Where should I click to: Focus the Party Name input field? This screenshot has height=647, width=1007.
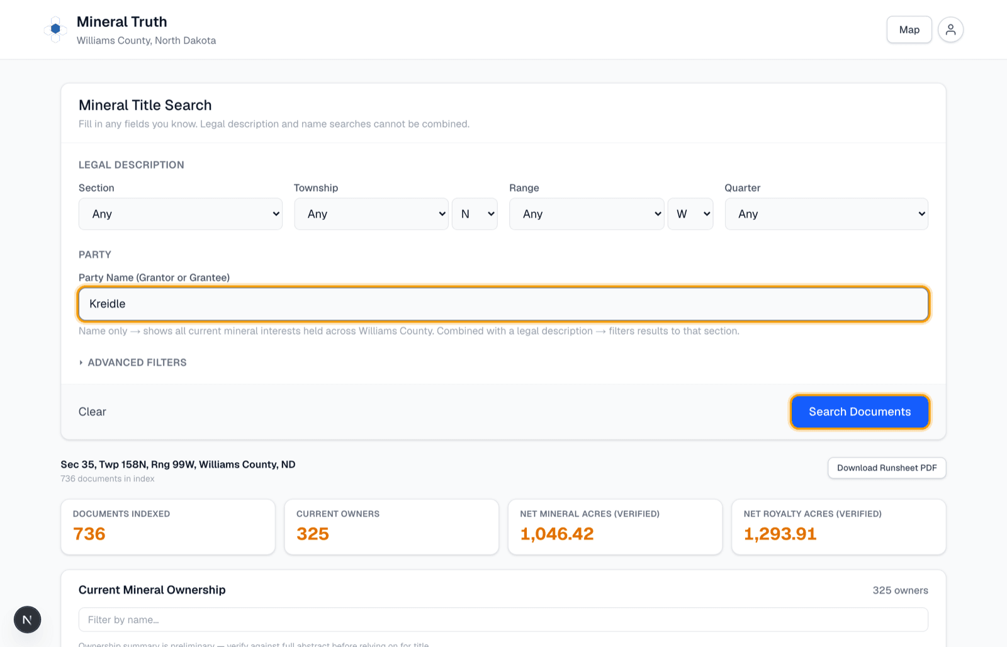coord(503,304)
